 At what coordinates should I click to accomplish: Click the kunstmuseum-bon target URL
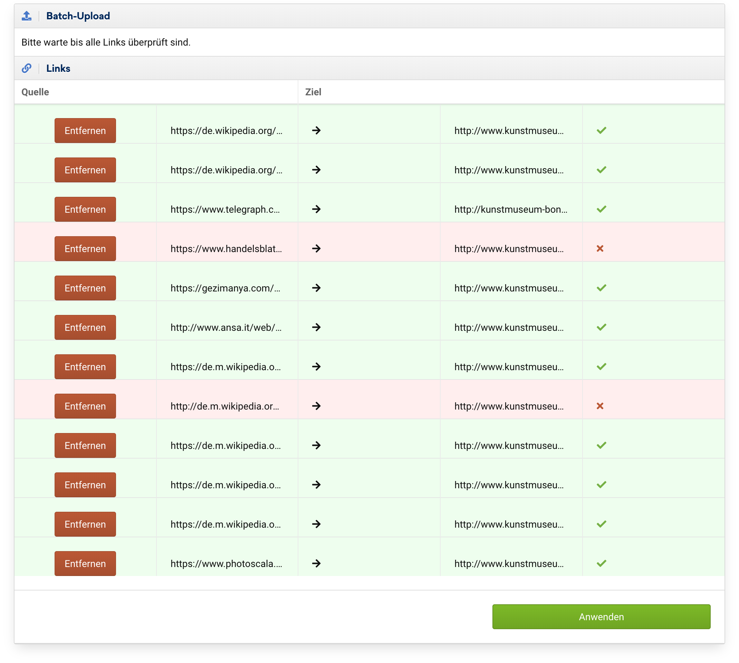[511, 210]
